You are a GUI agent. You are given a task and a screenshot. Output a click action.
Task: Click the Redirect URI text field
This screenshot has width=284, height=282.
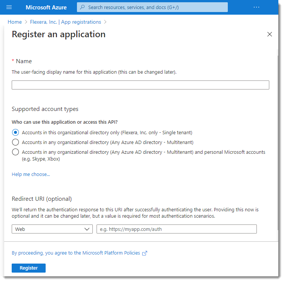tap(177, 229)
